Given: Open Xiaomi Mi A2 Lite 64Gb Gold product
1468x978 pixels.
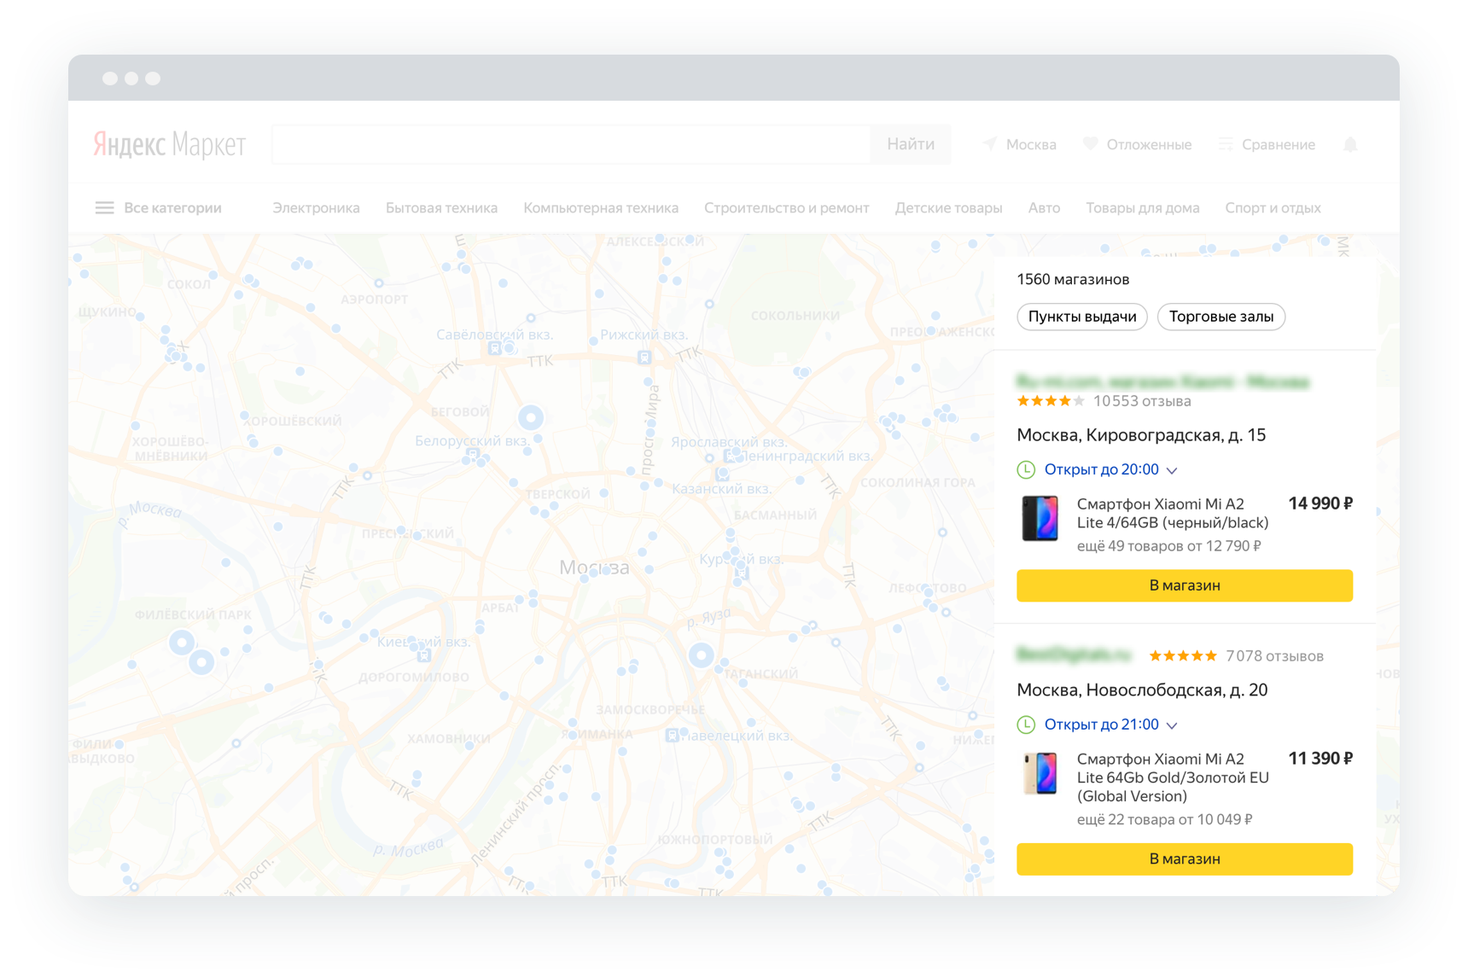Looking at the screenshot, I should point(1173,777).
